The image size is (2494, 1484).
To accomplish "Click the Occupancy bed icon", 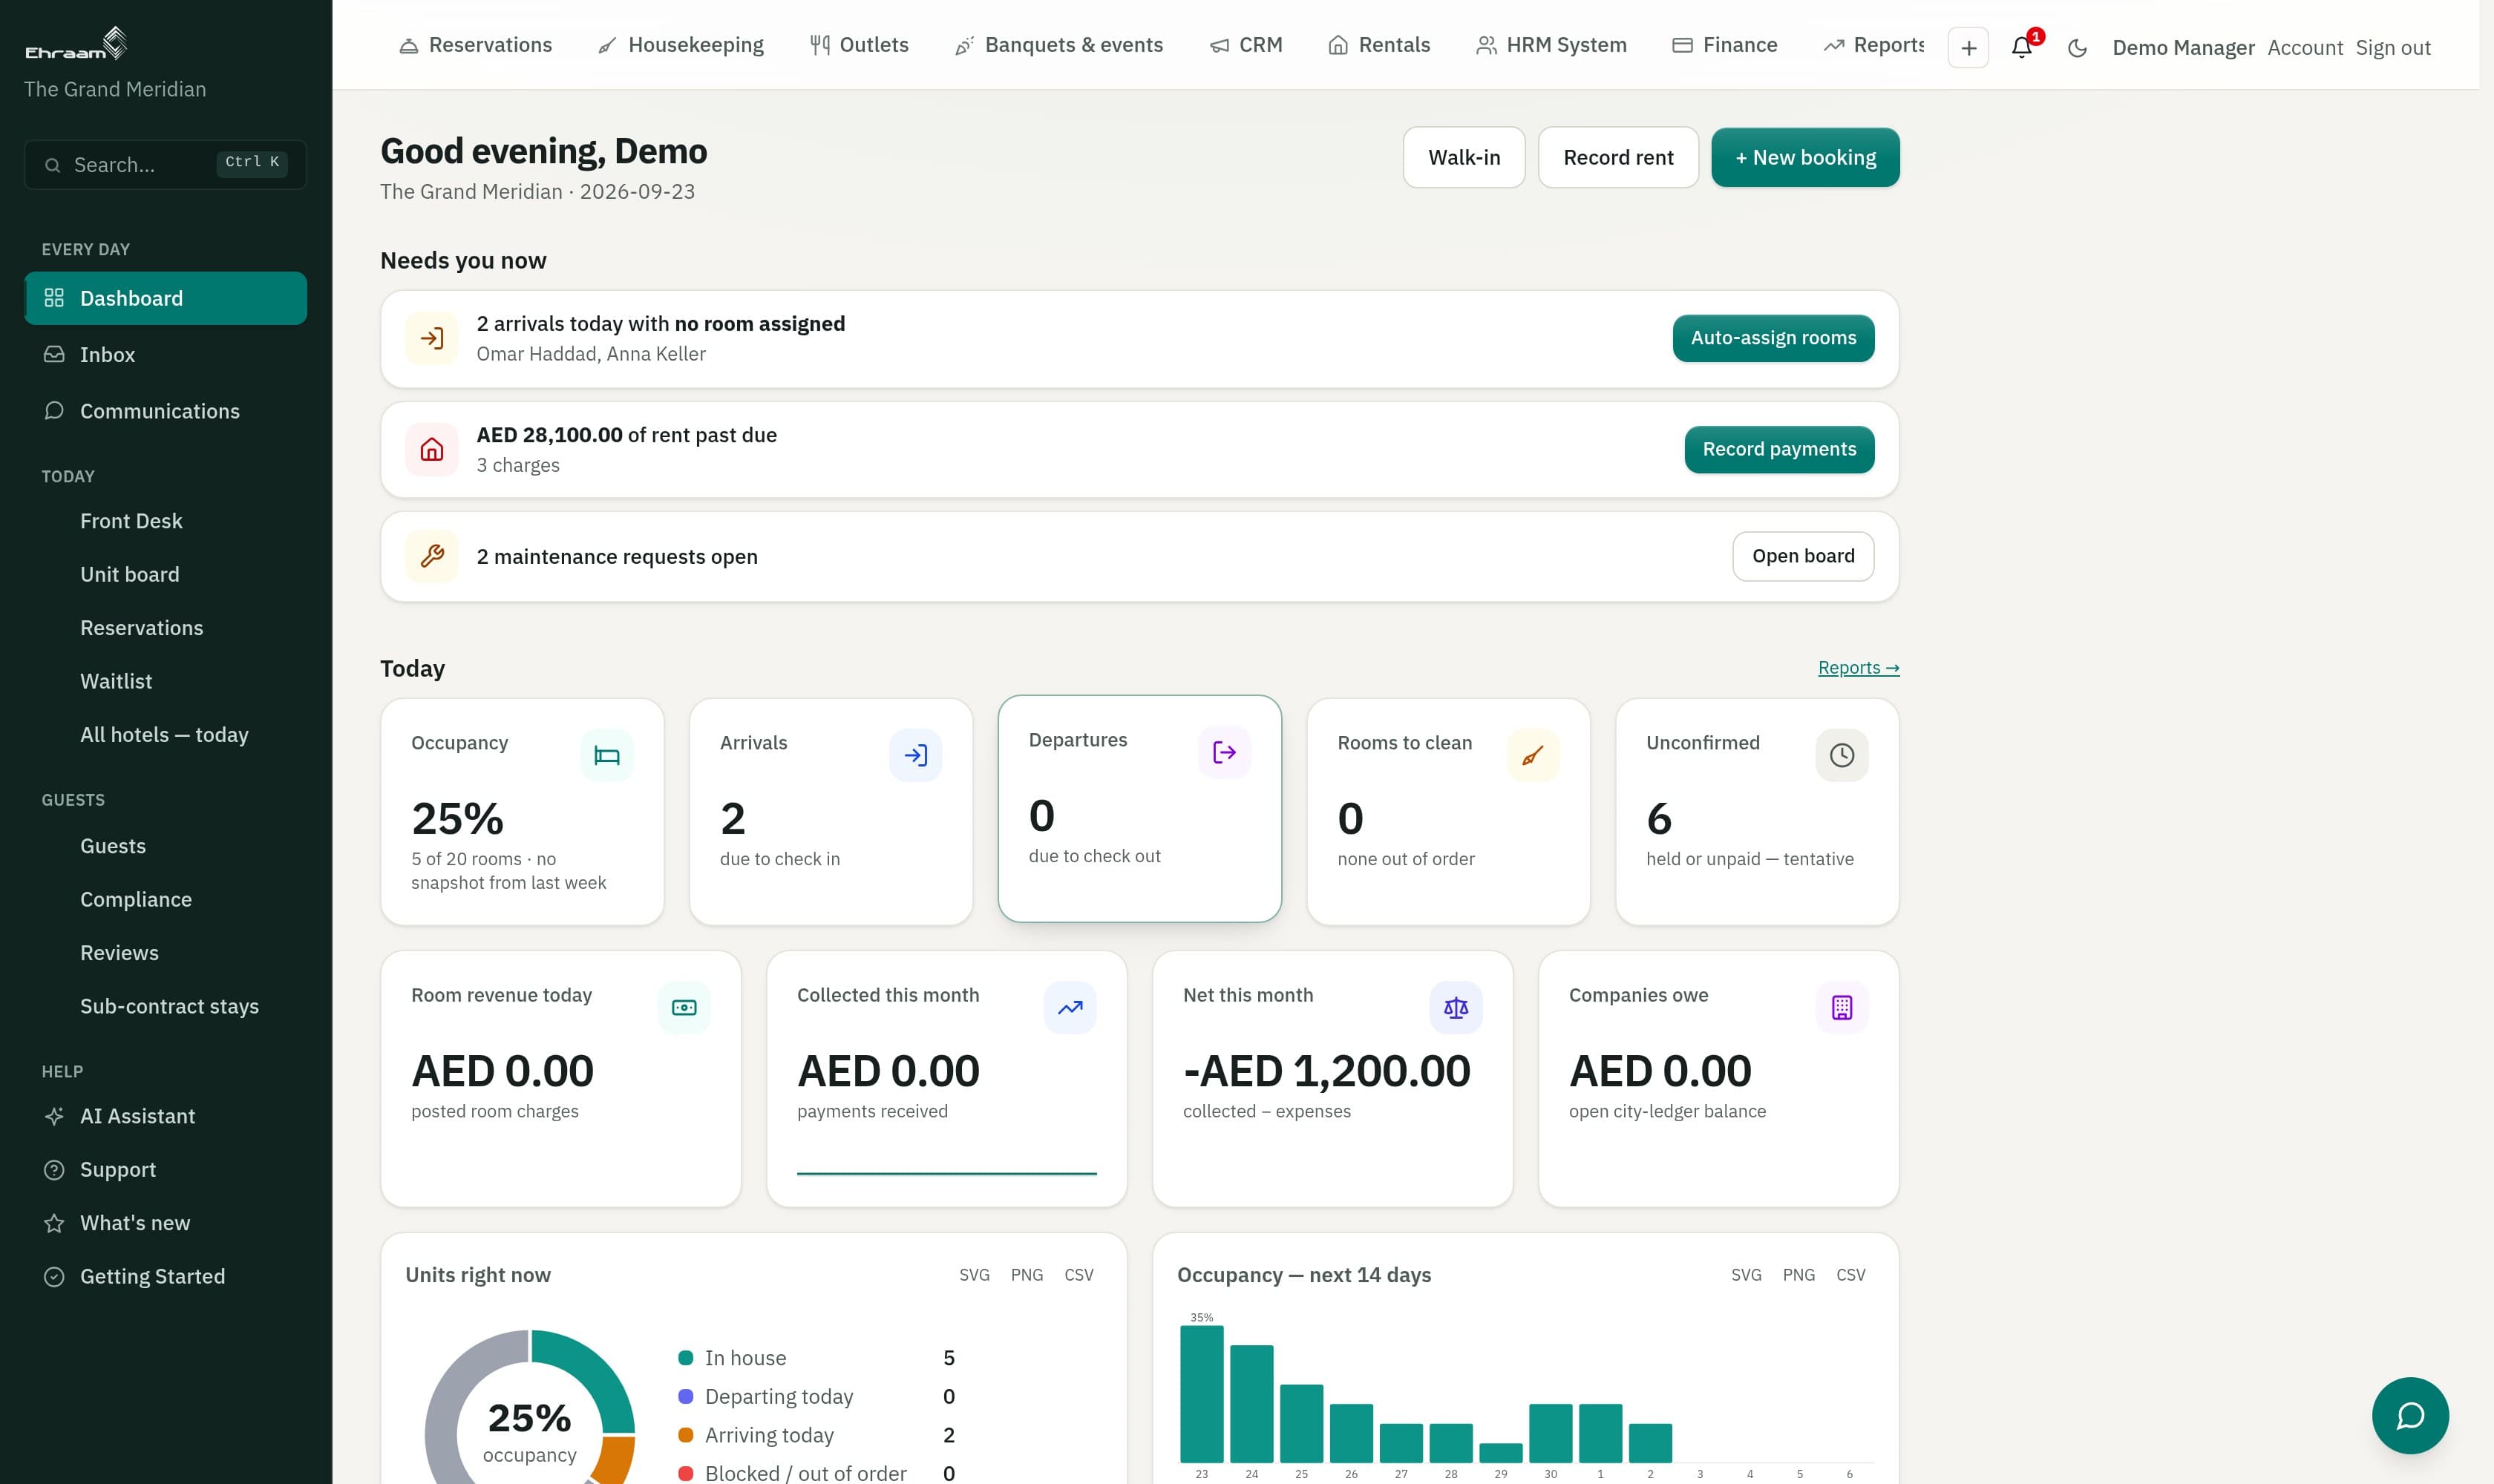I will [x=606, y=755].
